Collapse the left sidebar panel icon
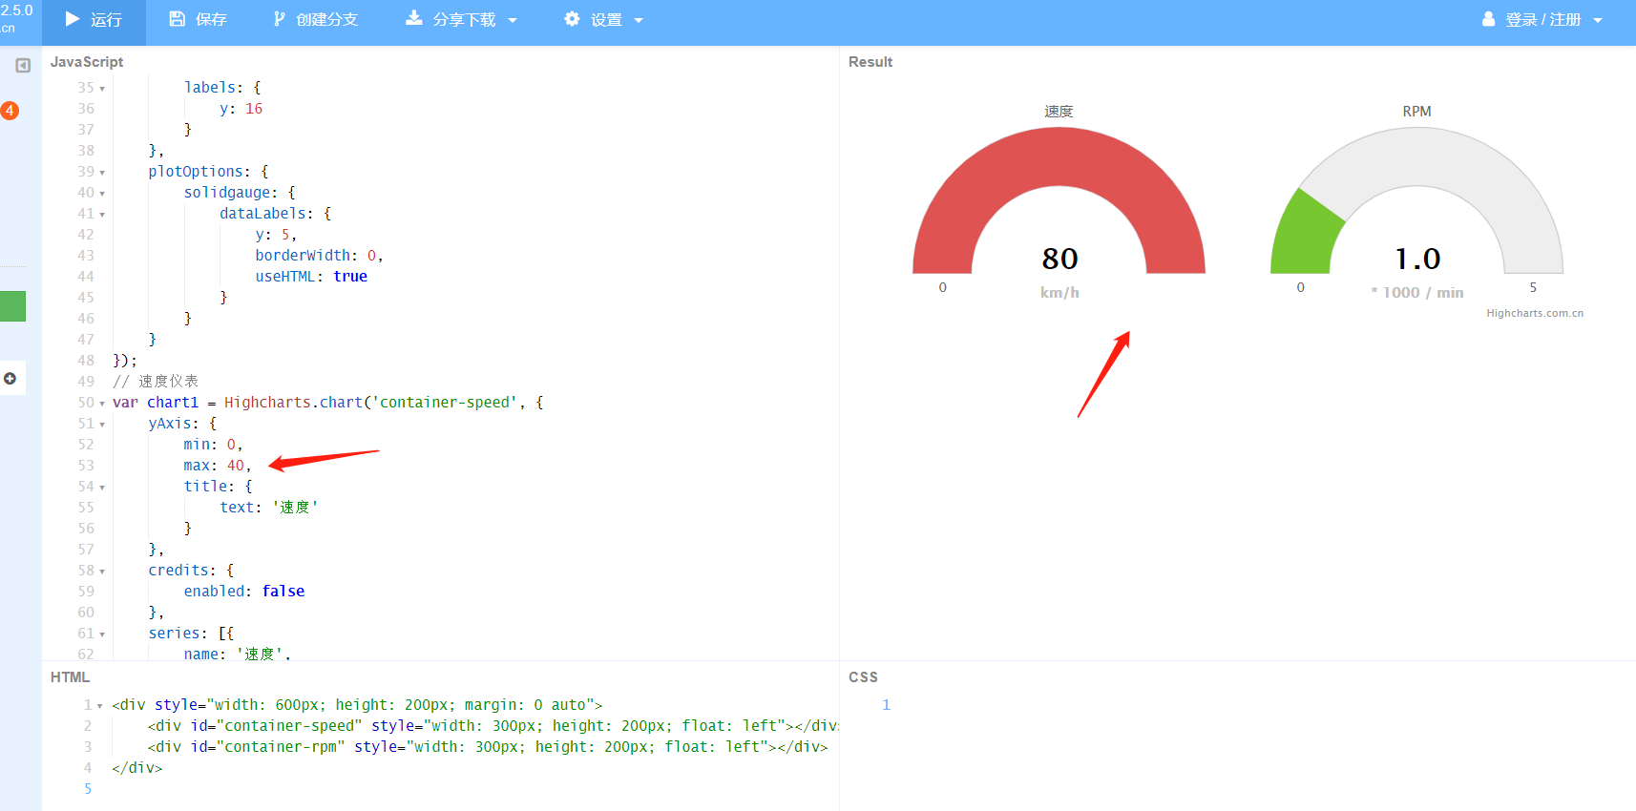 pos(23,66)
